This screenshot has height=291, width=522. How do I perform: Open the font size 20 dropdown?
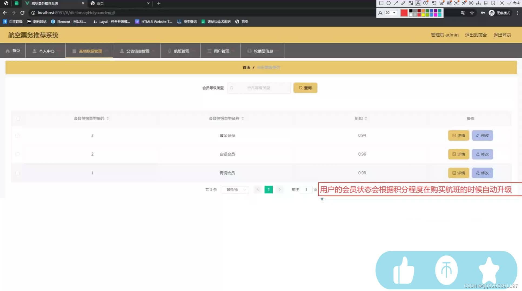coord(391,13)
